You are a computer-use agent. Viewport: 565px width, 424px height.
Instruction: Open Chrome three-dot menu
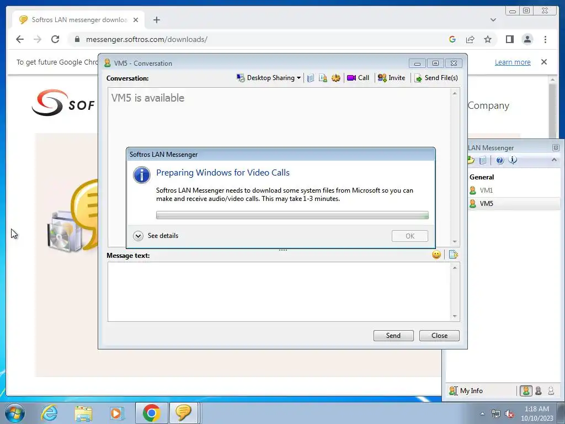pos(545,39)
